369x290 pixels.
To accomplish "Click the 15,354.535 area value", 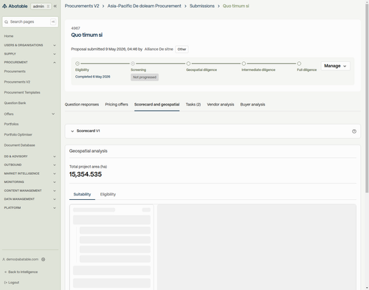I will 86,174.
